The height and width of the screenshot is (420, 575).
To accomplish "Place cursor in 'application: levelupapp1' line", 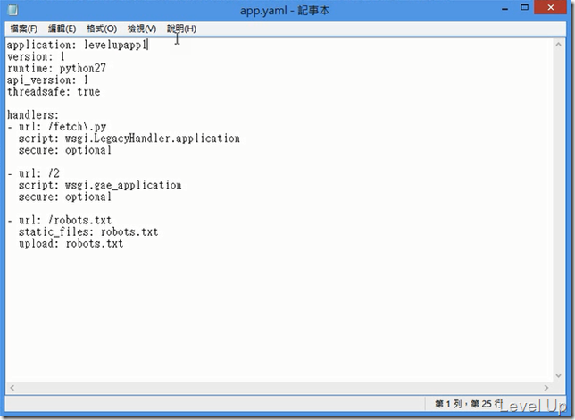I will tap(78, 45).
